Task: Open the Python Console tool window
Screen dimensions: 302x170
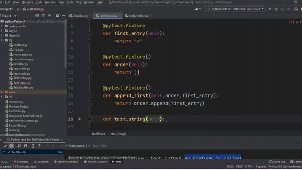Action: click(95, 161)
